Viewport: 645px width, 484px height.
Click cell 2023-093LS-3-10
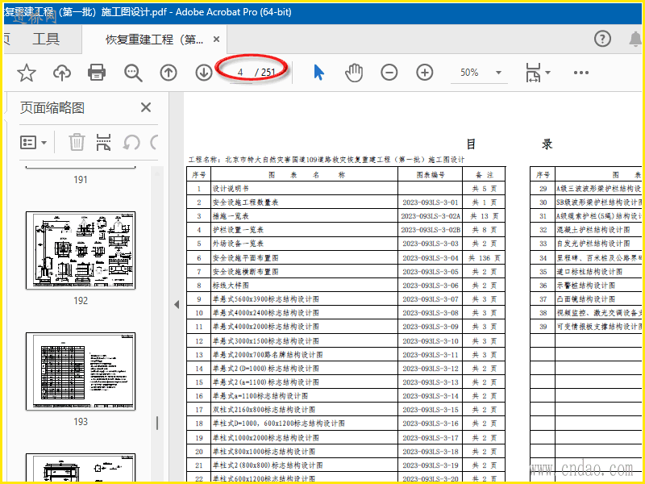coord(431,340)
